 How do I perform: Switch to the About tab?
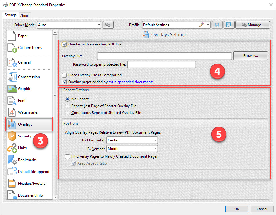24,16
